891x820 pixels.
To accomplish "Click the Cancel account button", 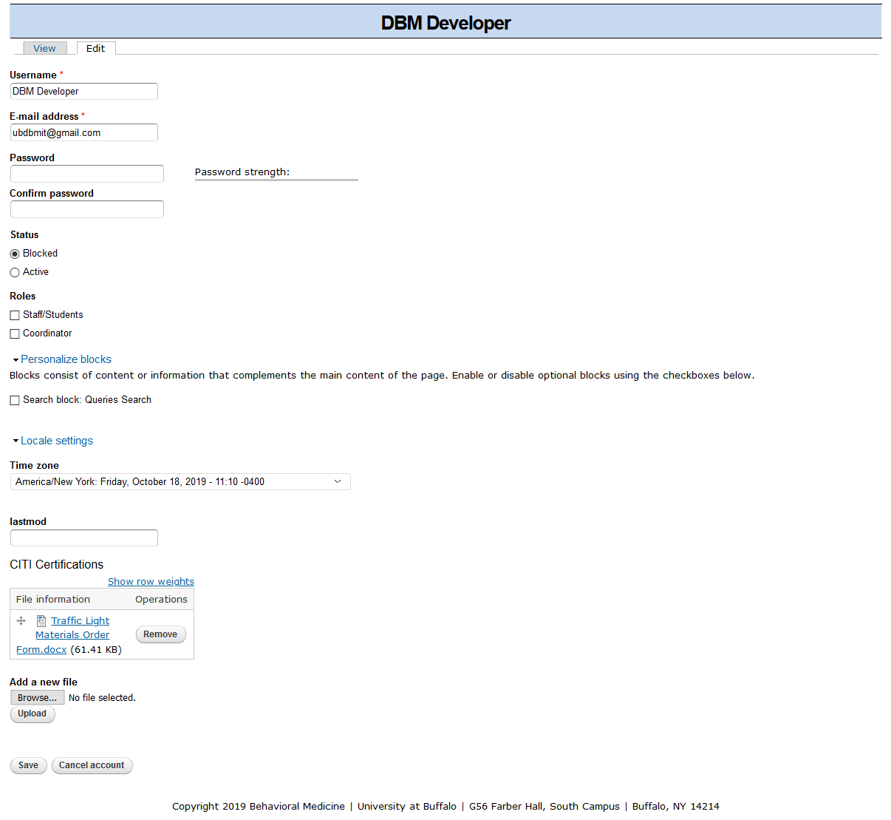I will tap(92, 765).
